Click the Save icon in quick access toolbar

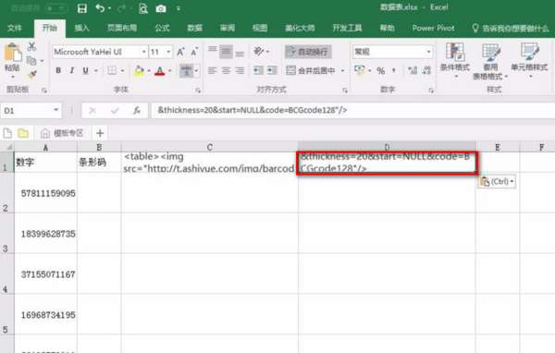[x=82, y=8]
